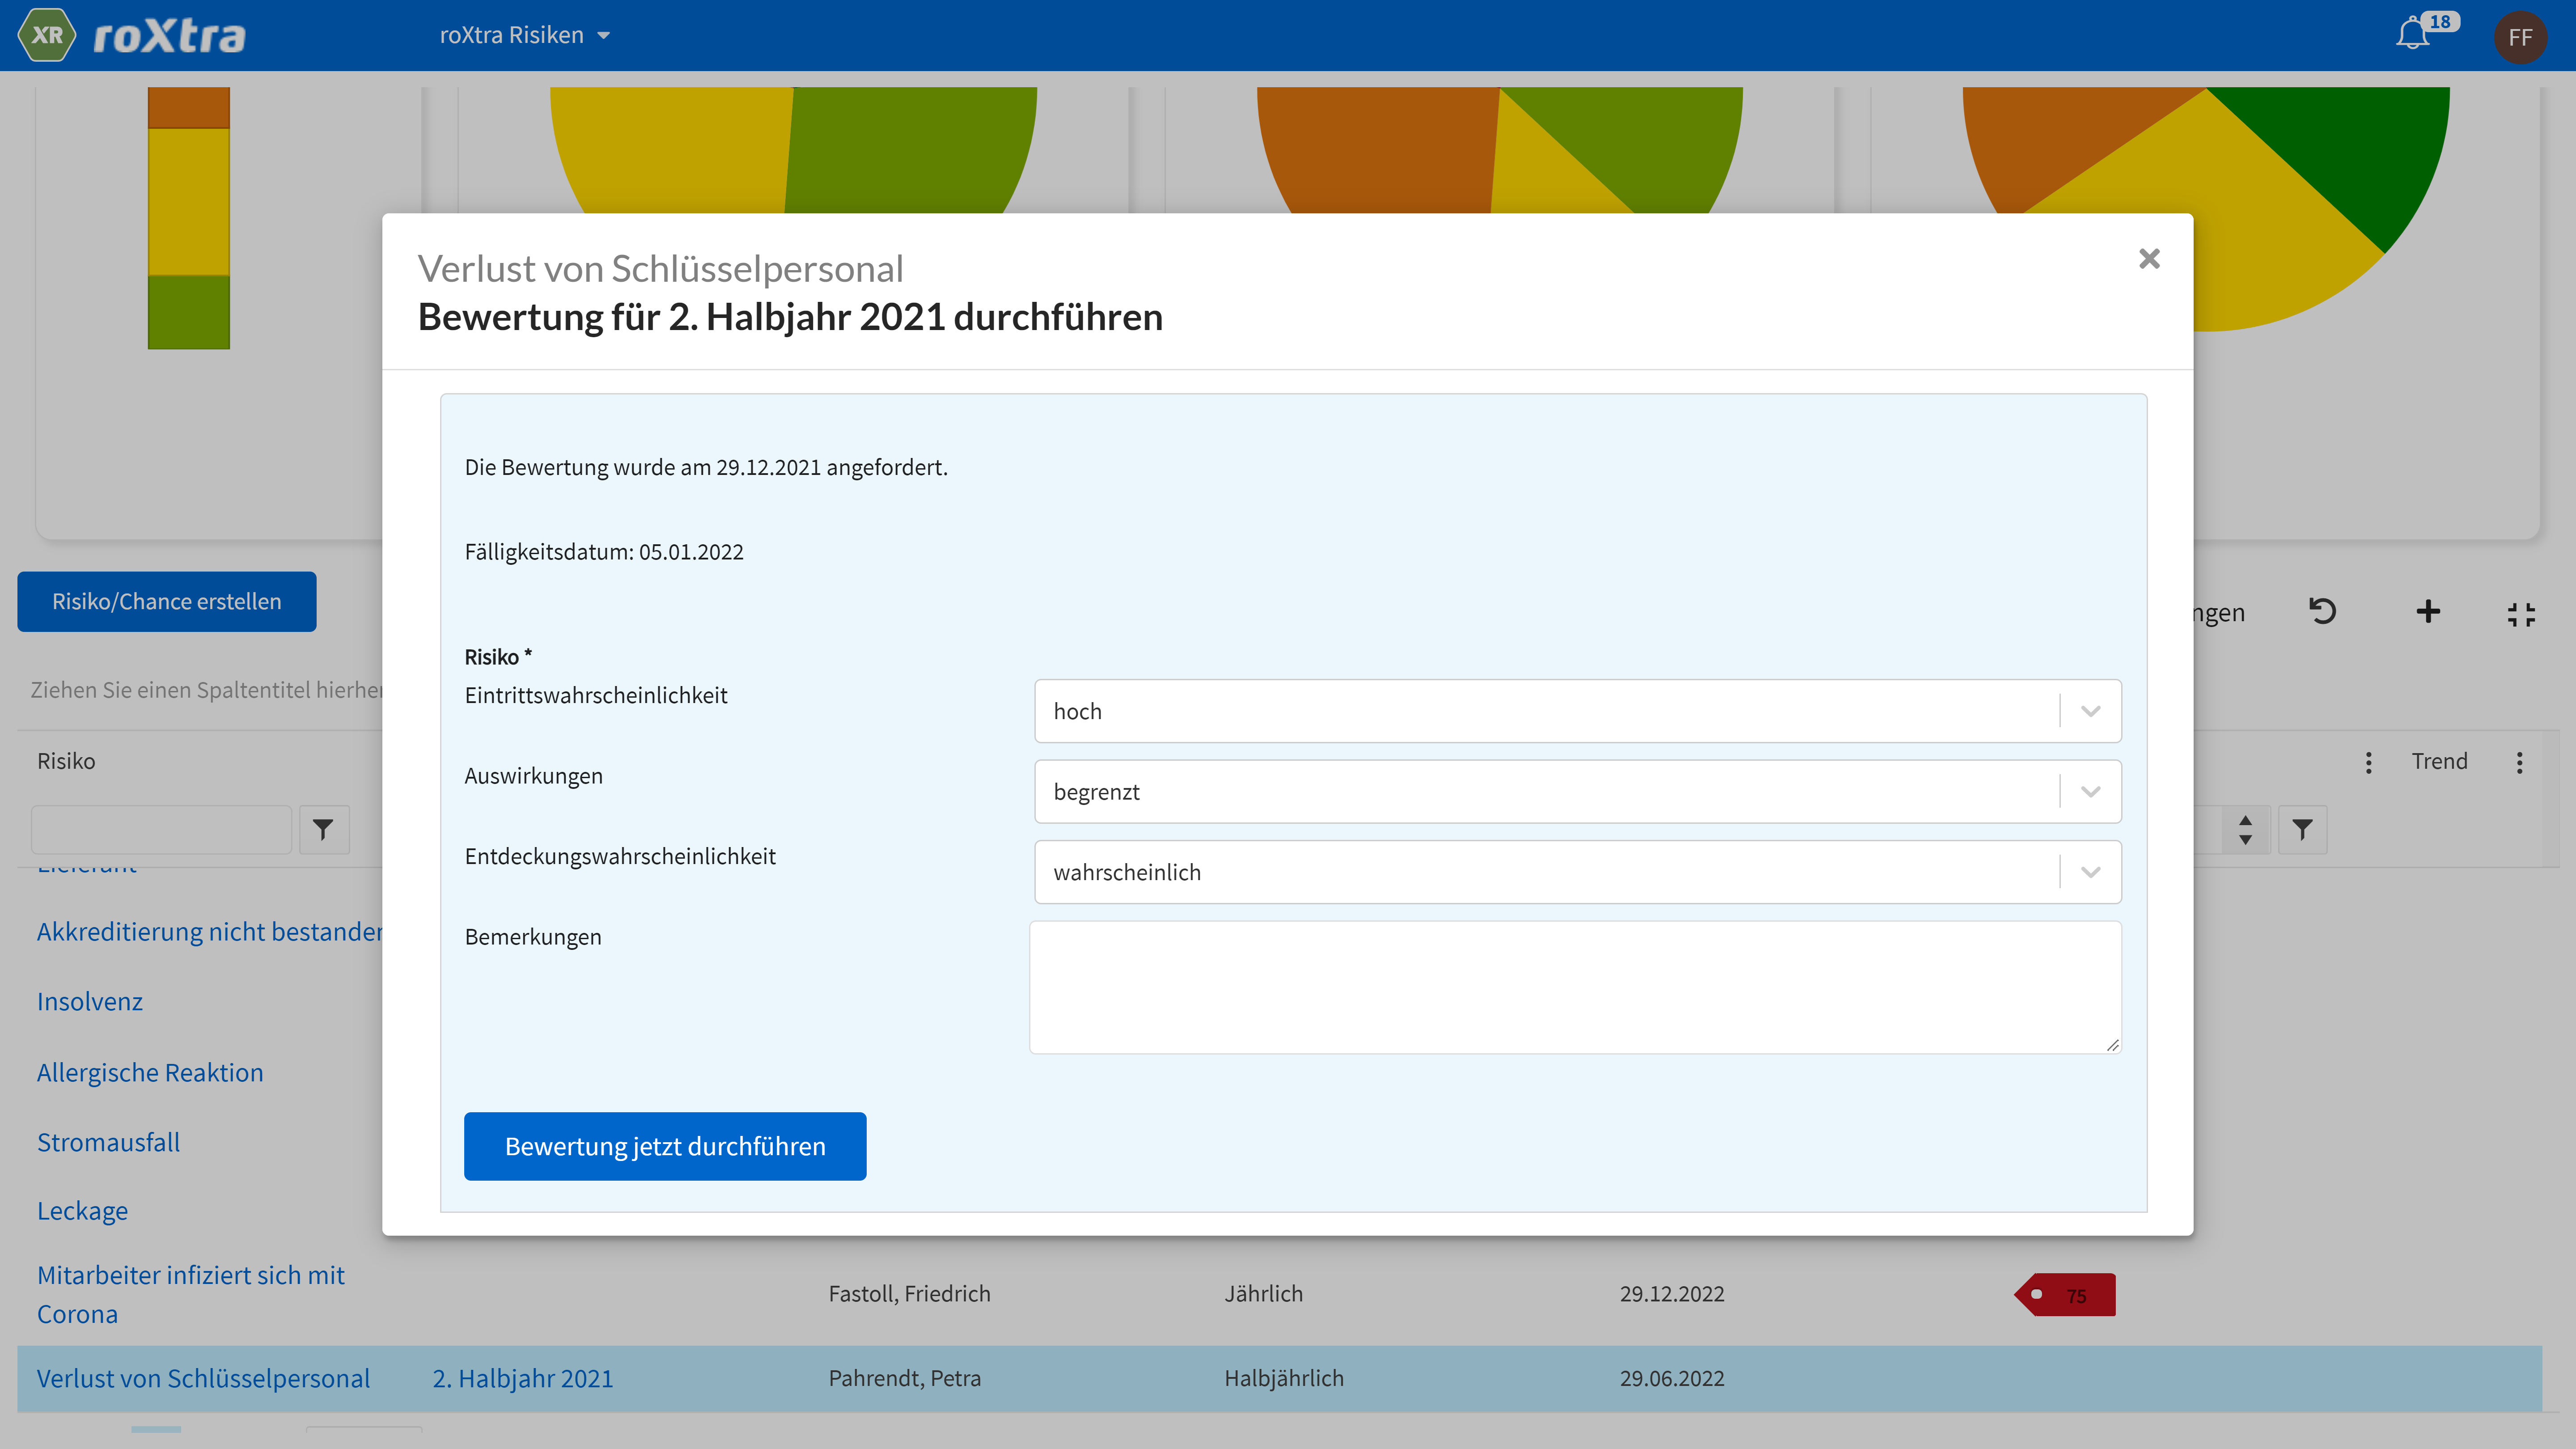This screenshot has height=1449, width=2576.
Task: Click the plus icon in grid toolbar
Action: 2428,611
